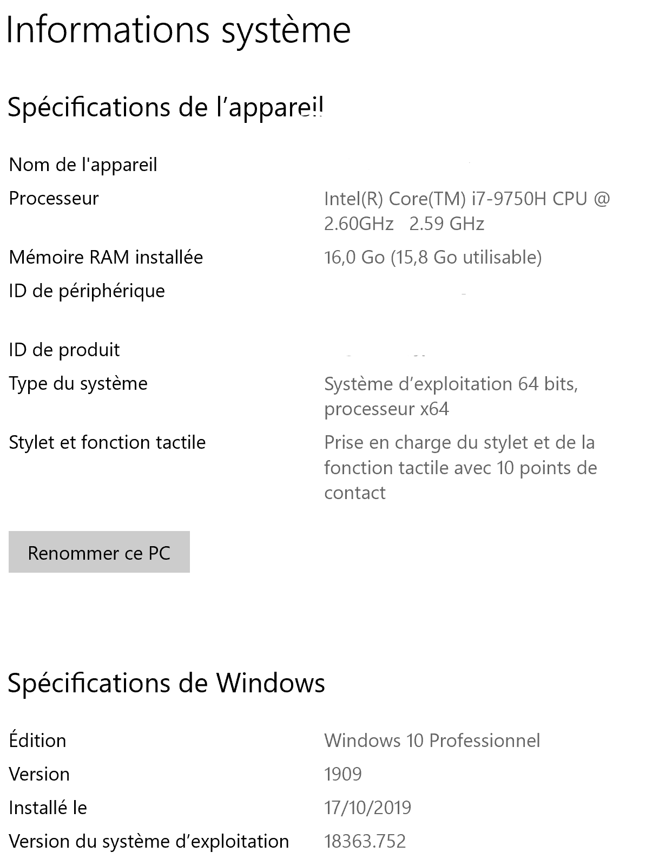Click the Informations système page title
The image size is (672, 865).
pos(179,30)
